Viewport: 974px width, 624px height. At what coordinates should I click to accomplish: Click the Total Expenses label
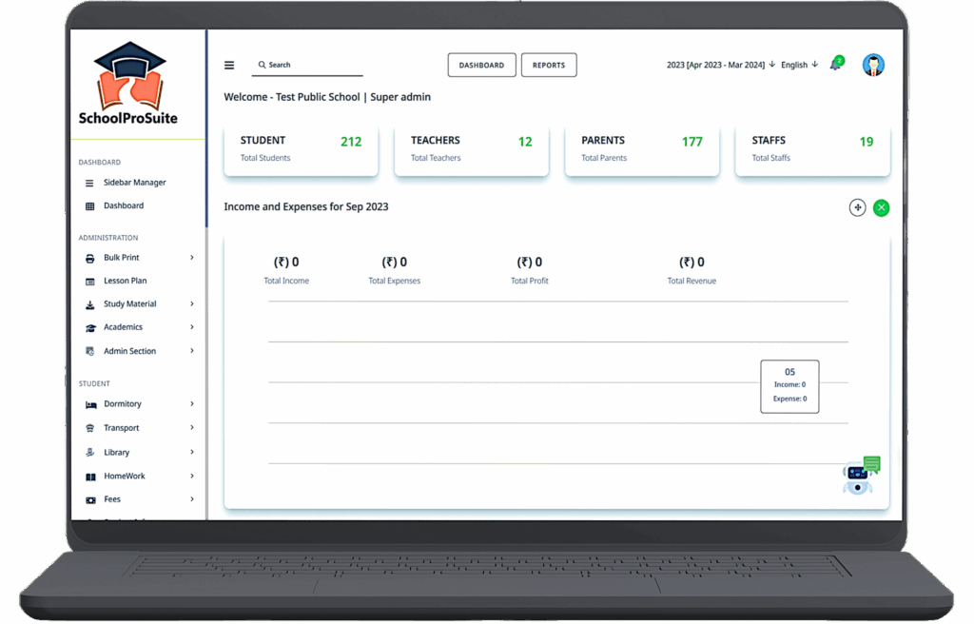(395, 281)
